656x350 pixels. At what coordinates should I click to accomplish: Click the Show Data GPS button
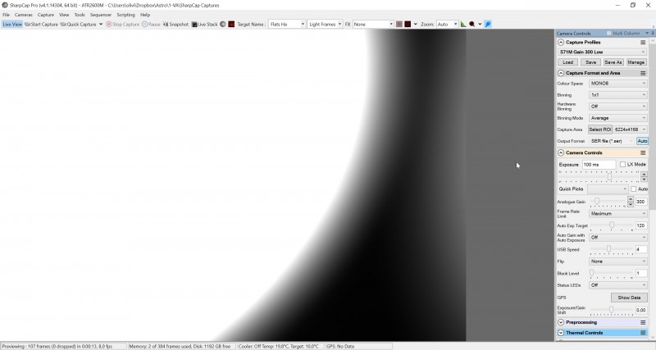coord(629,298)
